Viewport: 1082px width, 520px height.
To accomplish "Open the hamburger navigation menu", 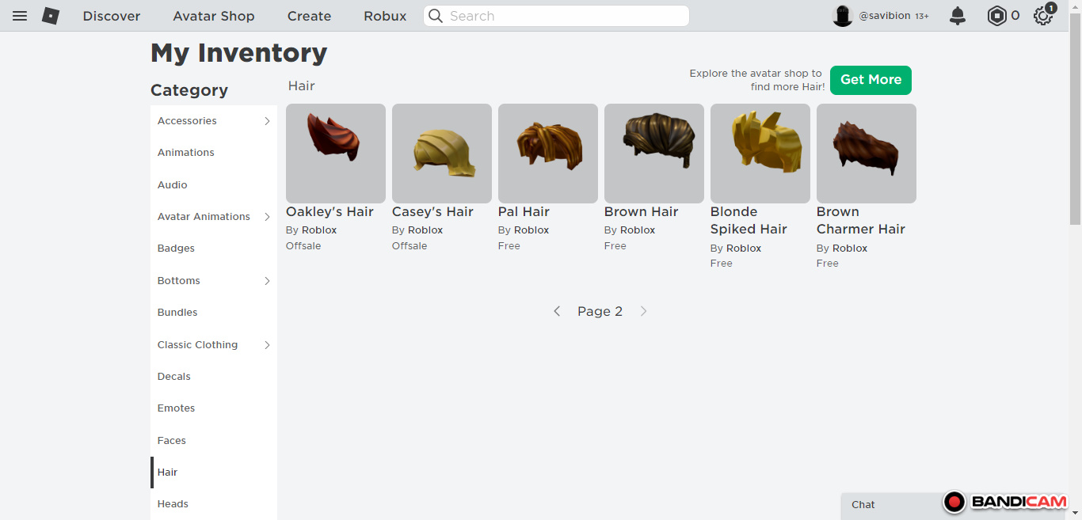I will click(20, 16).
